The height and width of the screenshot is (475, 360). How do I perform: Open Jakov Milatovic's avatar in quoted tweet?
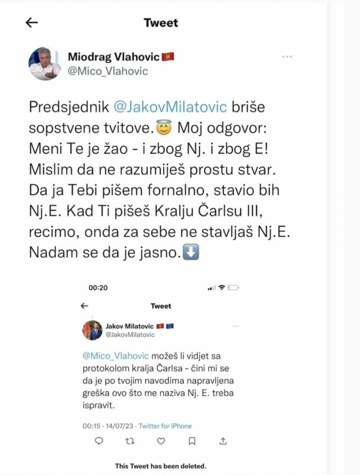click(x=92, y=330)
